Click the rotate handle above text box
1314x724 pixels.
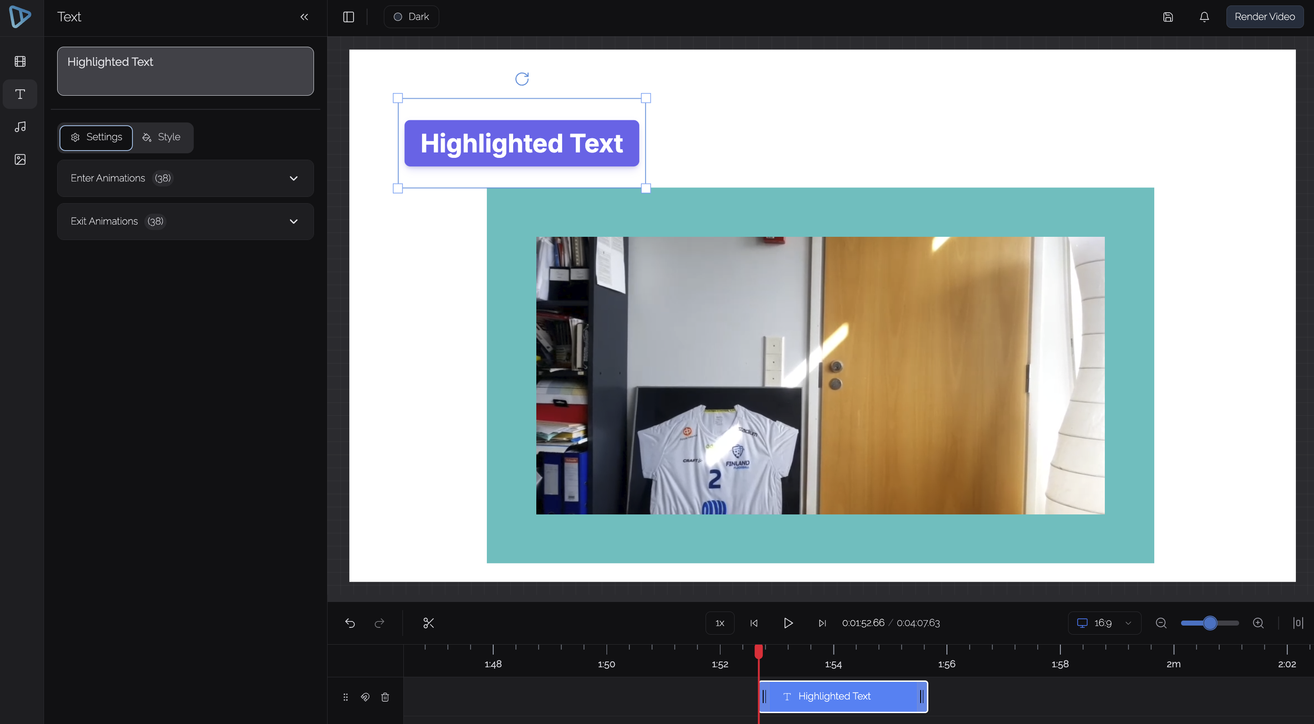click(521, 79)
